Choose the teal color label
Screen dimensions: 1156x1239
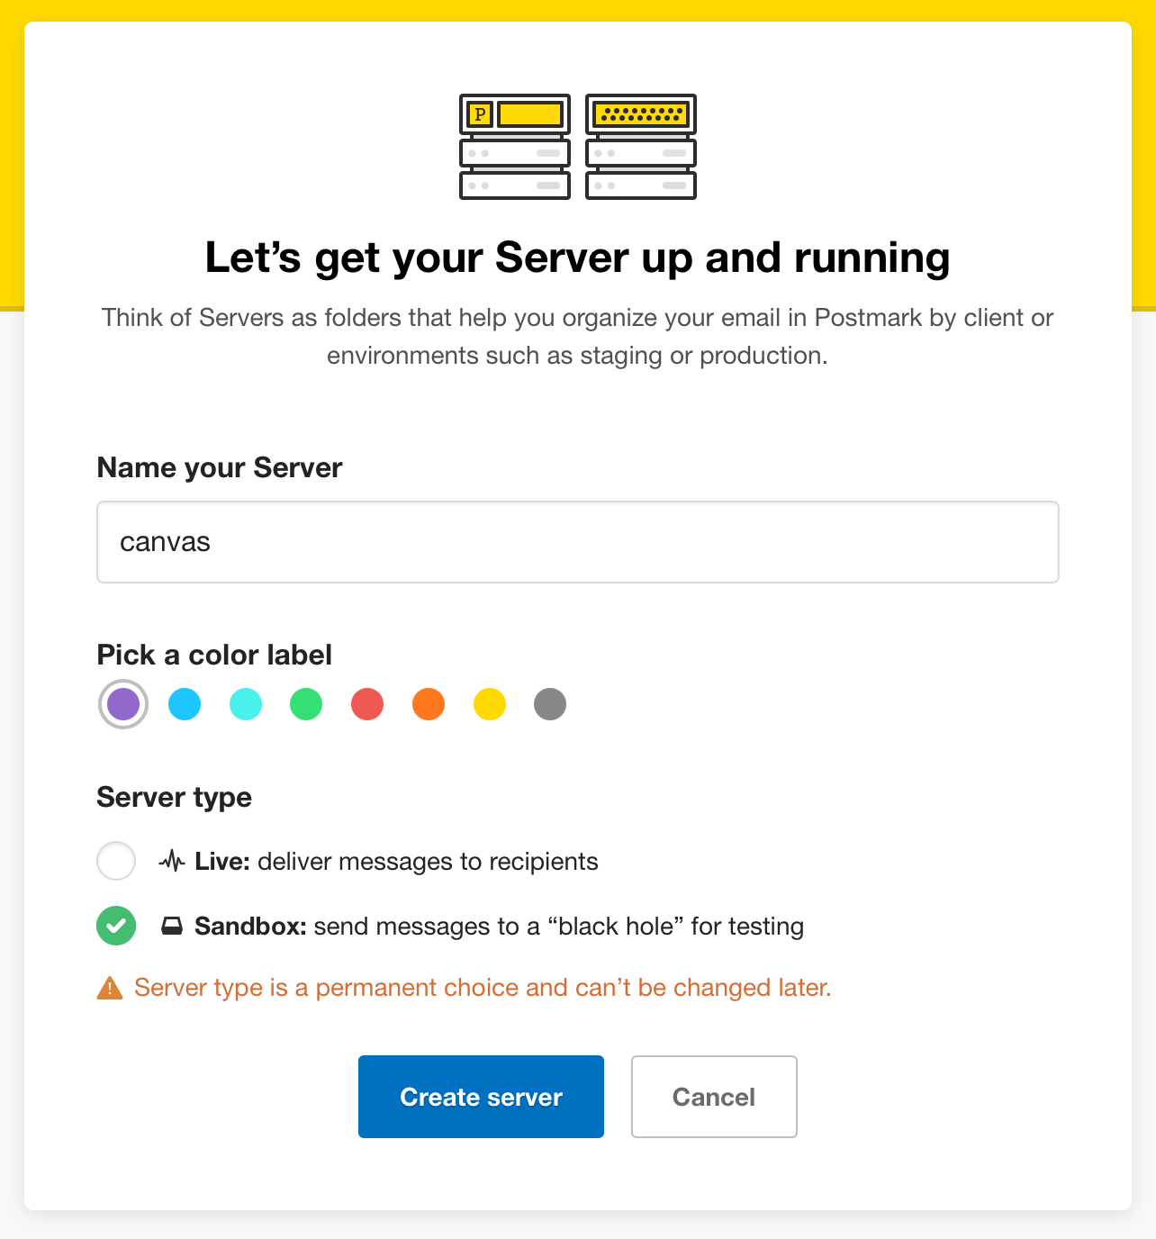point(245,704)
